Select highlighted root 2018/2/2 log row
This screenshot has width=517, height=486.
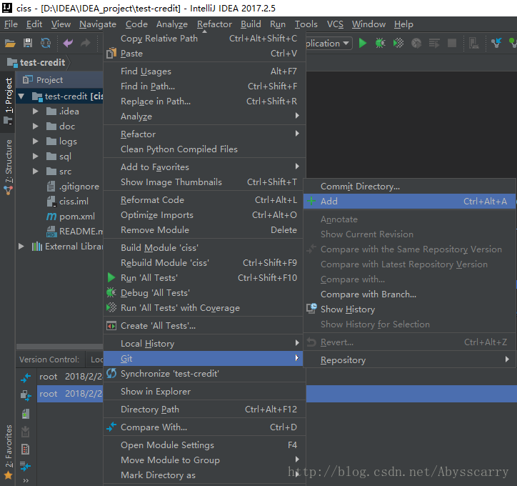click(x=70, y=394)
